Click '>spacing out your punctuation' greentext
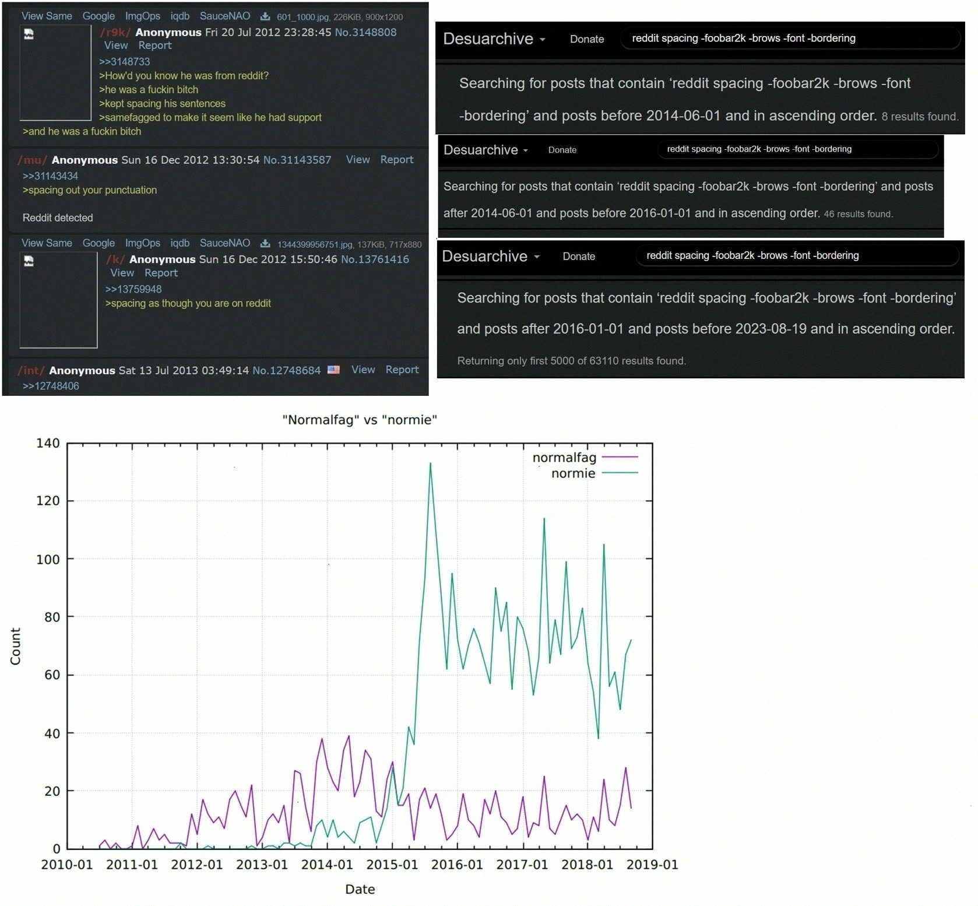 pos(90,189)
